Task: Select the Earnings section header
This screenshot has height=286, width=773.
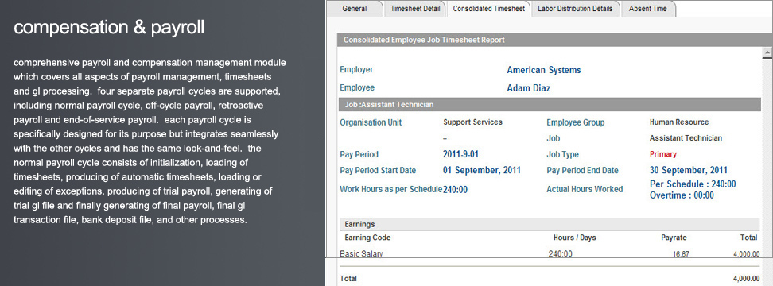Action: (550, 224)
